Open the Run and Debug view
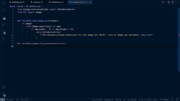180x101 pixels. pos(4,24)
